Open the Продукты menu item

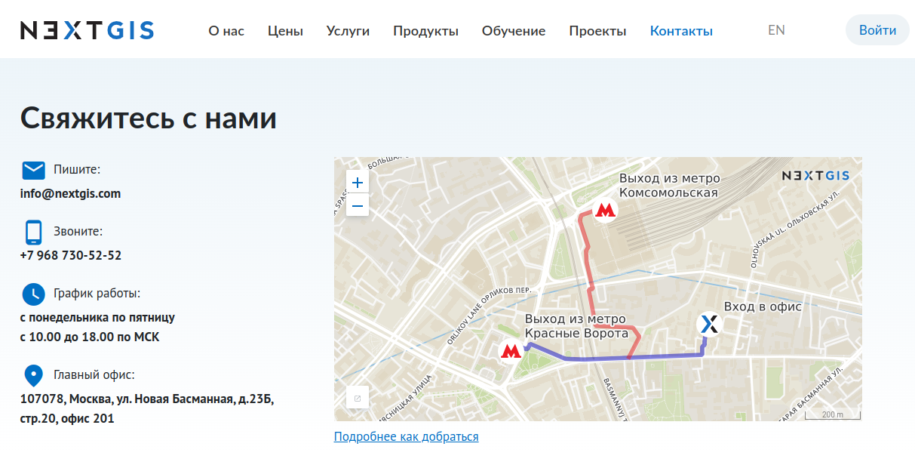425,31
